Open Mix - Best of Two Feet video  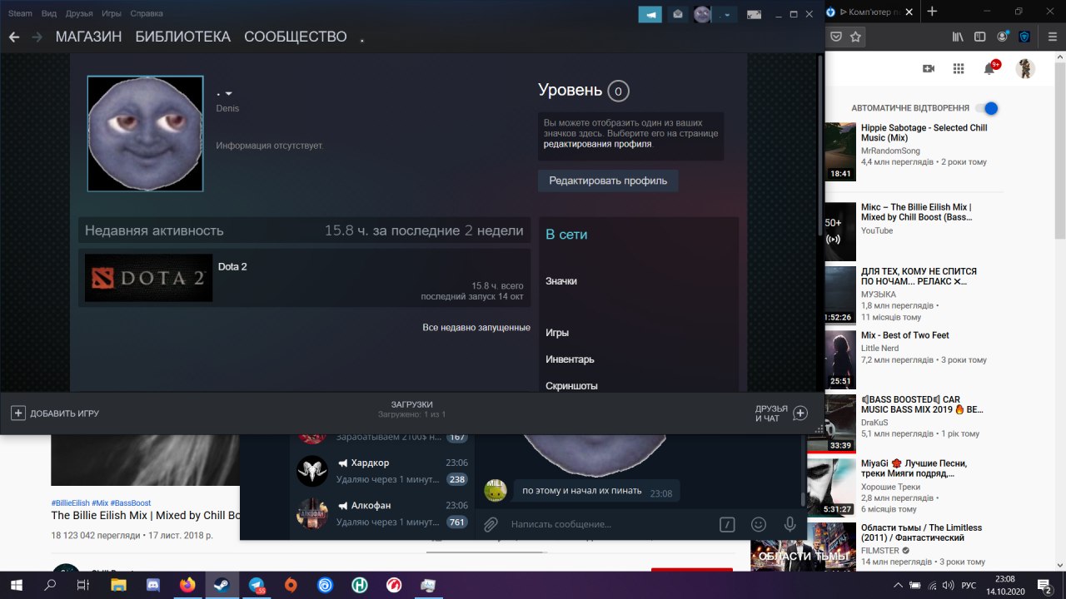click(905, 335)
